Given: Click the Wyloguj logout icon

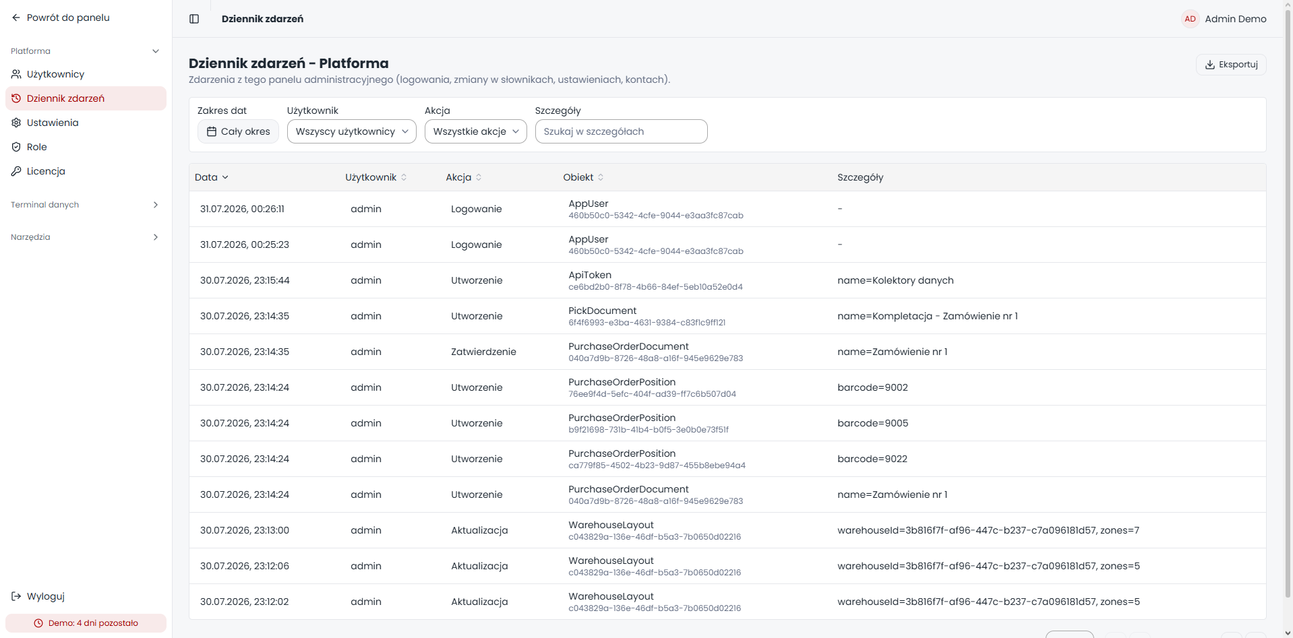Looking at the screenshot, I should [16, 596].
